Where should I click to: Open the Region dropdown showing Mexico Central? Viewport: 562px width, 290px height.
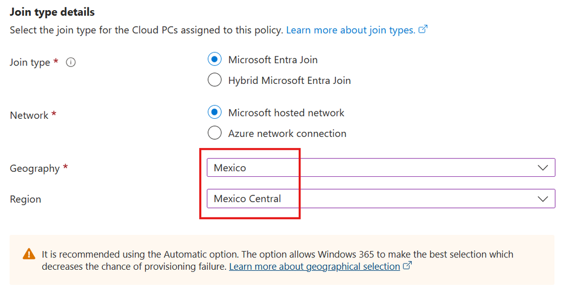tap(371, 199)
